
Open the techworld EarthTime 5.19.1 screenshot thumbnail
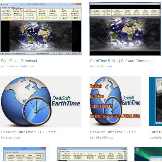tap(125, 29)
